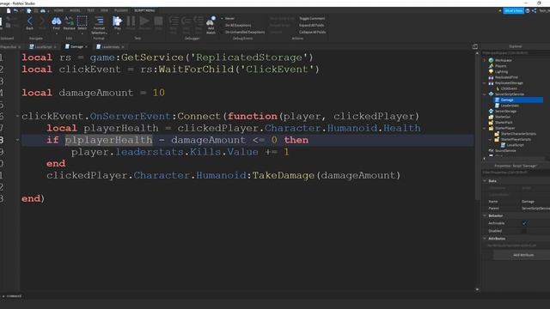Click the Properties filter search field
The image size is (550, 309).
click(516, 173)
